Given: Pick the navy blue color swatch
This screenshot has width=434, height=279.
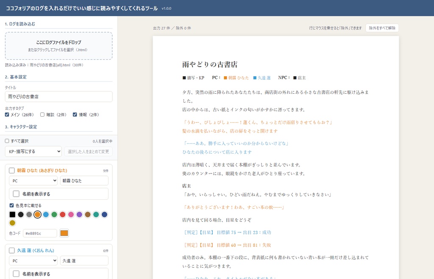Looking at the screenshot, I should (x=104, y=215).
